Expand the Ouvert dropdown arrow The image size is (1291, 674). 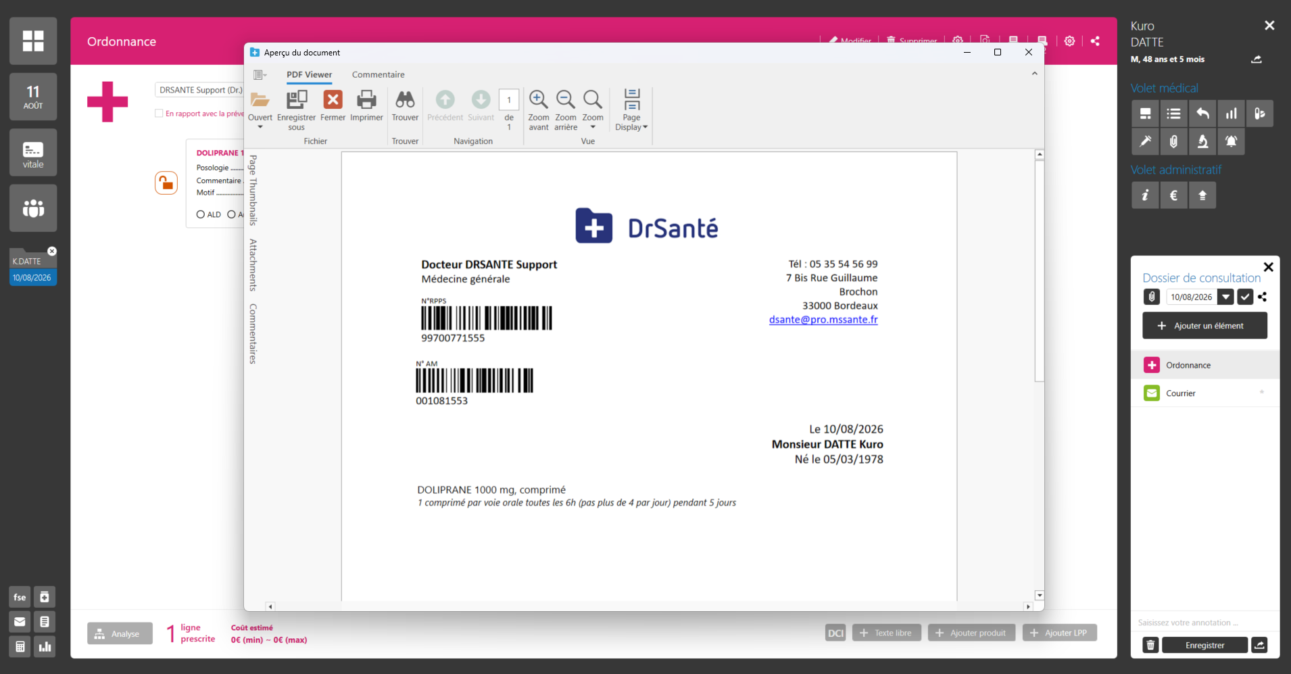260,127
